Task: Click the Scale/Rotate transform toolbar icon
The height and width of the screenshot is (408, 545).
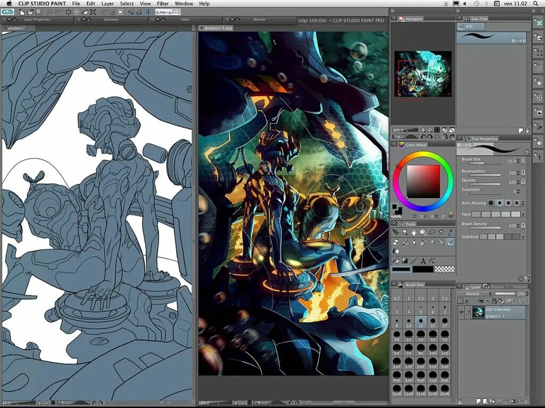Action: [93, 12]
